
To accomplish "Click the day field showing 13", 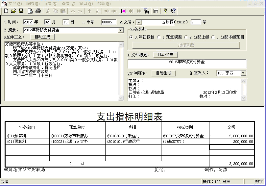I will click(x=66, y=22).
